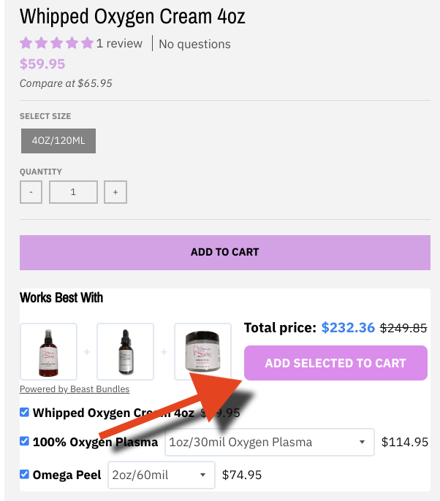The height and width of the screenshot is (501, 440).
Task: Uncheck the 100% Oxygen Plasma checkbox
Action: tap(25, 441)
